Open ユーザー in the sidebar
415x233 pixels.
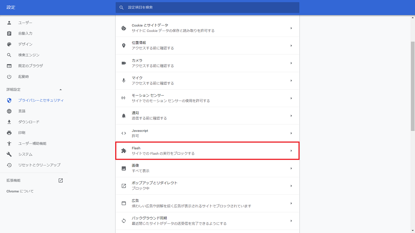pyautogui.click(x=25, y=23)
